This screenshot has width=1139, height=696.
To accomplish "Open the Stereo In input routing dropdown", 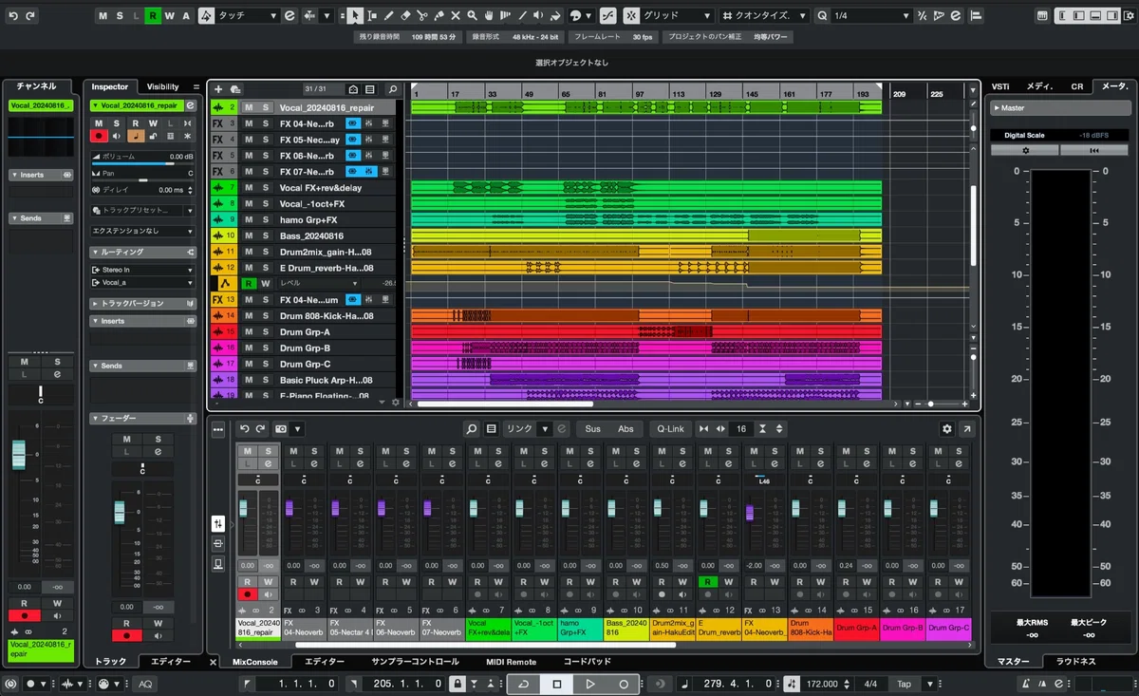I will [x=142, y=270].
